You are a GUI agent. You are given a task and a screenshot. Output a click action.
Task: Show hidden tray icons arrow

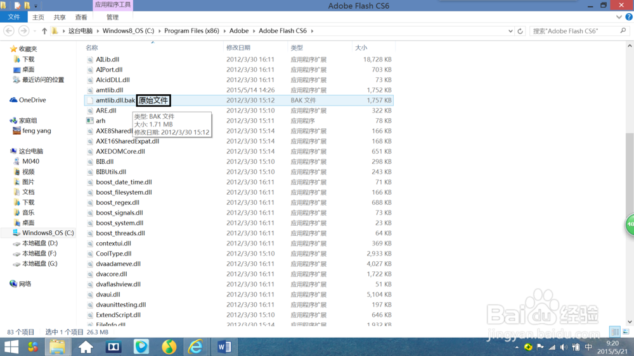click(x=516, y=347)
